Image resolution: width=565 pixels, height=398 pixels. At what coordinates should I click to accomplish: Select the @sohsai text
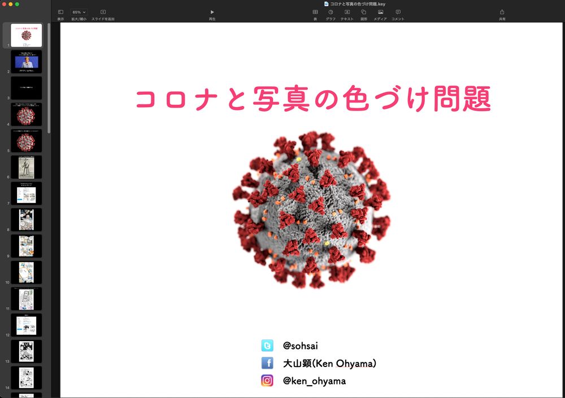(300, 346)
